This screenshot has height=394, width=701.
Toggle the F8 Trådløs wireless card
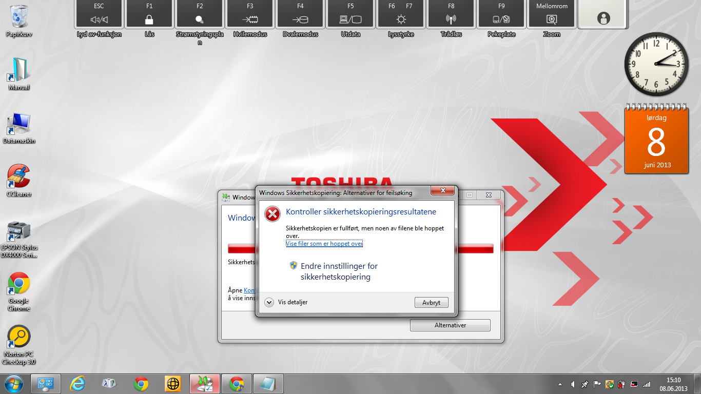(451, 14)
